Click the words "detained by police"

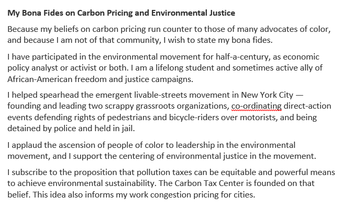(42, 129)
